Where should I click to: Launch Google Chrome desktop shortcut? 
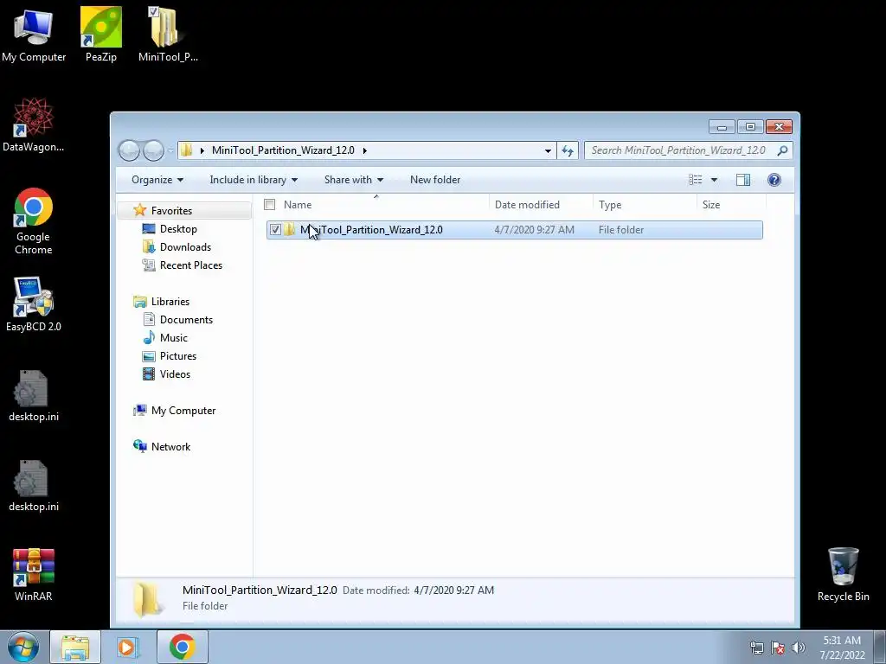tap(34, 220)
